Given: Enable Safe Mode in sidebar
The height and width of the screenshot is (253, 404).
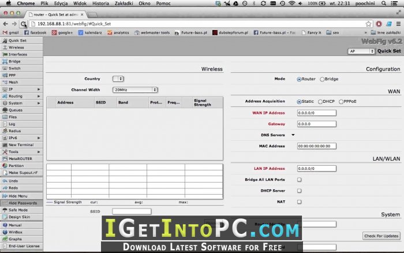Looking at the screenshot, I should pyautogui.click(x=21, y=210).
